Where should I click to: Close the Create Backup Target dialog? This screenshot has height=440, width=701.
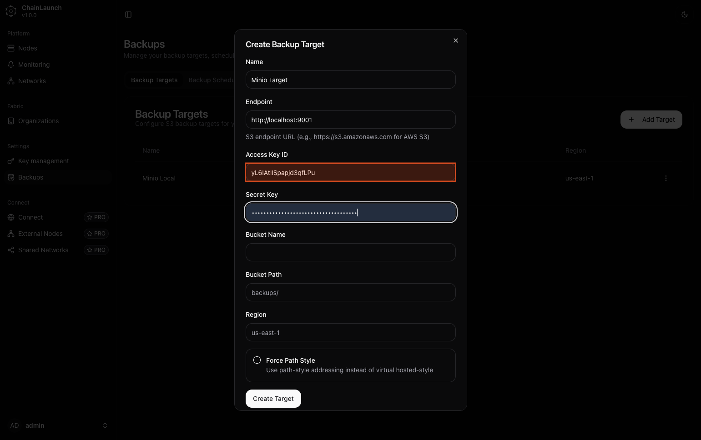[x=455, y=40]
